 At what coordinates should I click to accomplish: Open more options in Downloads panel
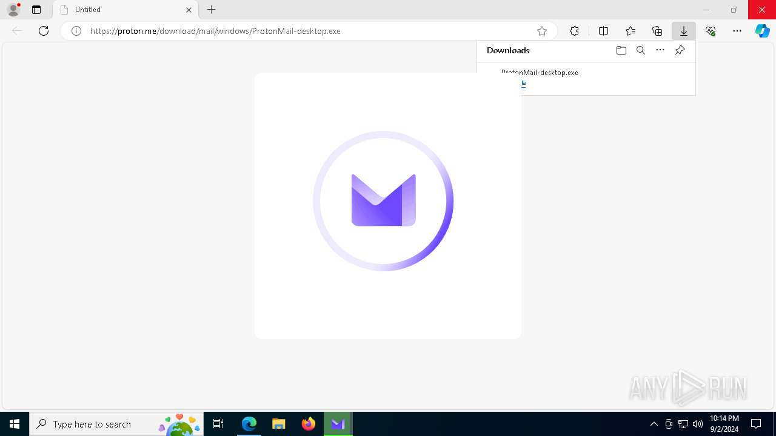660,50
